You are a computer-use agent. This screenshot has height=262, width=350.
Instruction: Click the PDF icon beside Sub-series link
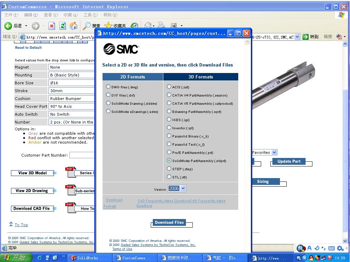(71, 190)
